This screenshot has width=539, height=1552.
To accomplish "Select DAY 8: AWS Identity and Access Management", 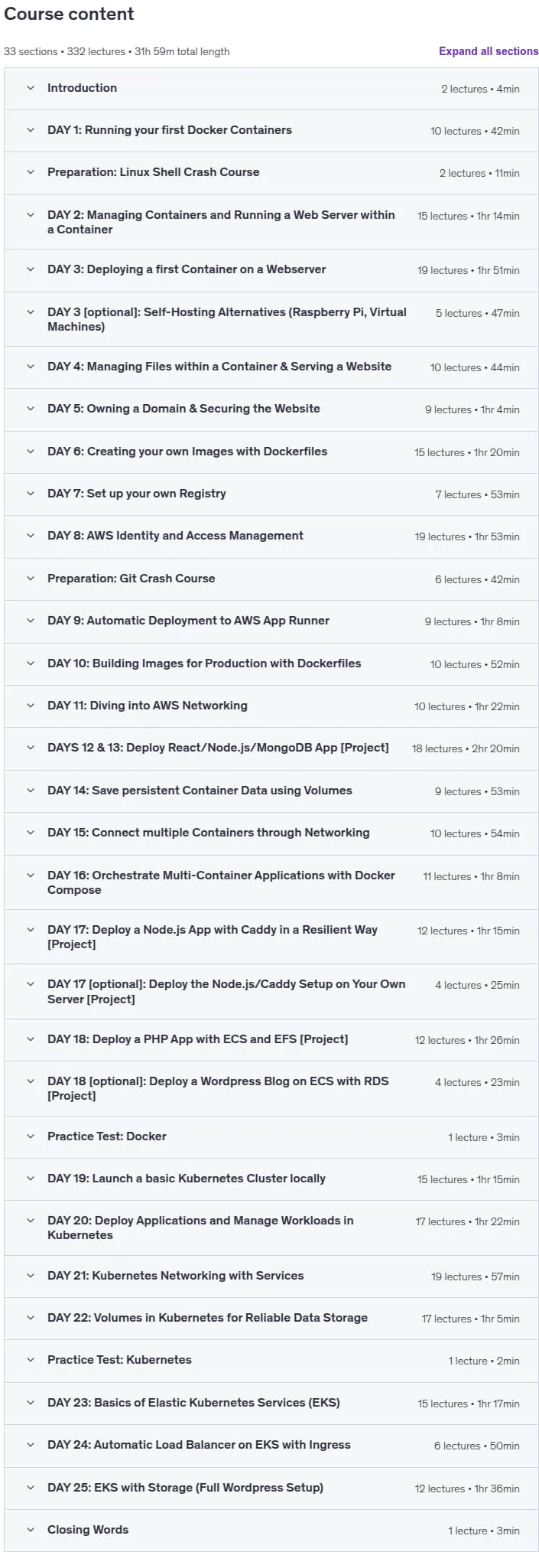I will [175, 536].
